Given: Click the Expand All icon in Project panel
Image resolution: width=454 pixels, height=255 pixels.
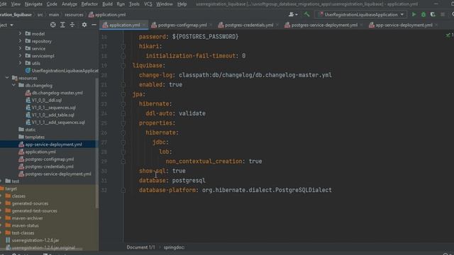Looking at the screenshot, I should [x=62, y=25].
